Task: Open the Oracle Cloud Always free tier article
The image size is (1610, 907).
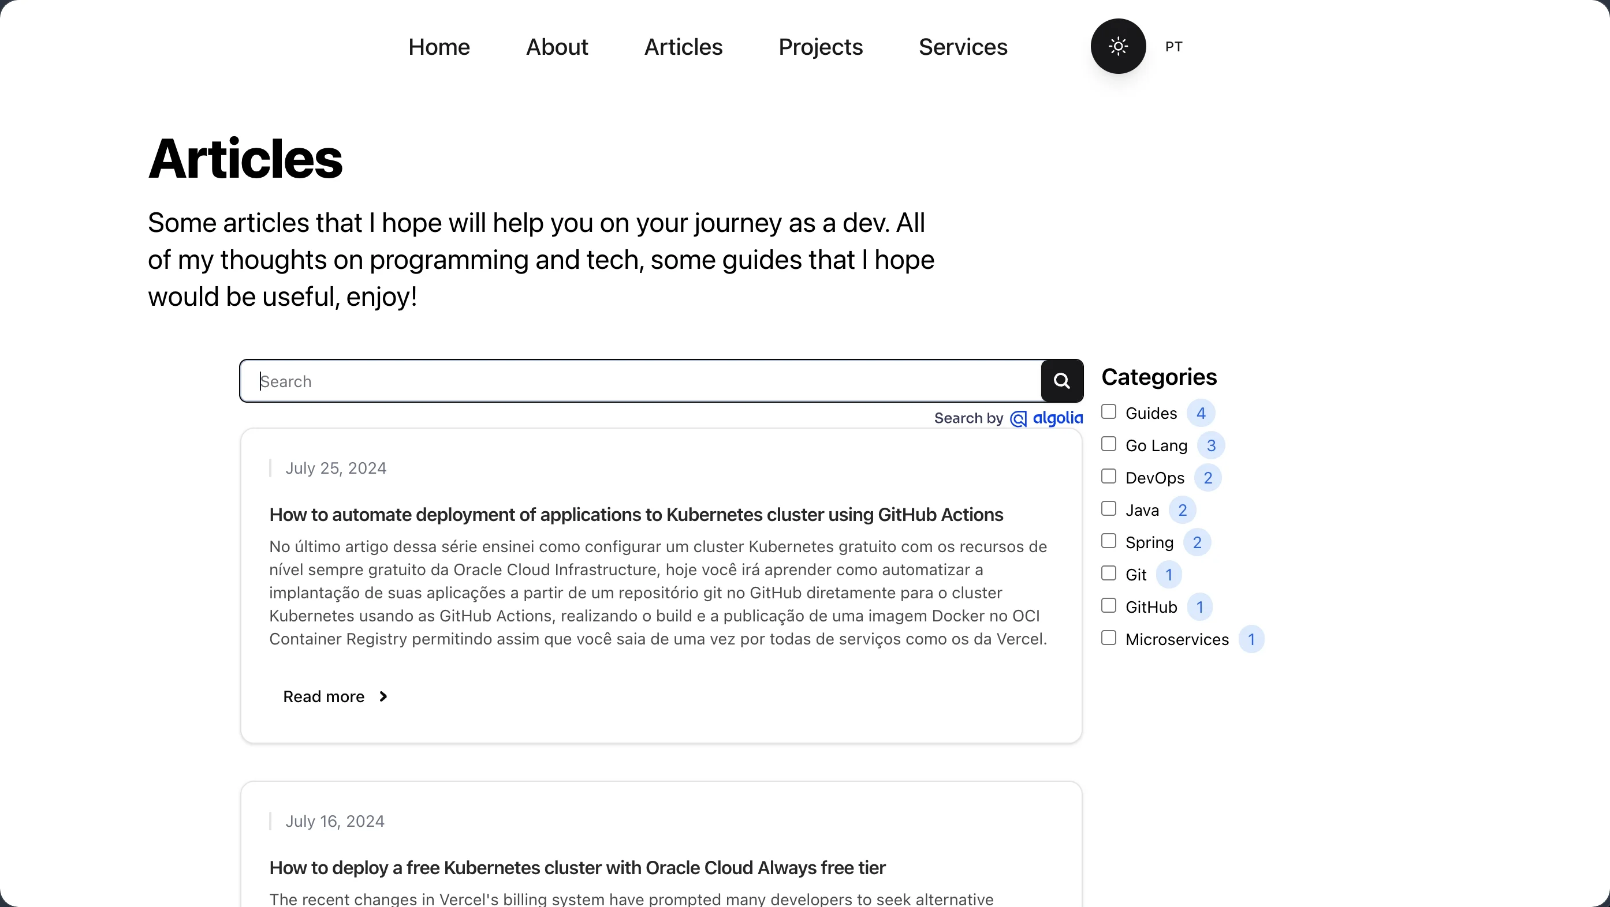Action: (x=577, y=868)
